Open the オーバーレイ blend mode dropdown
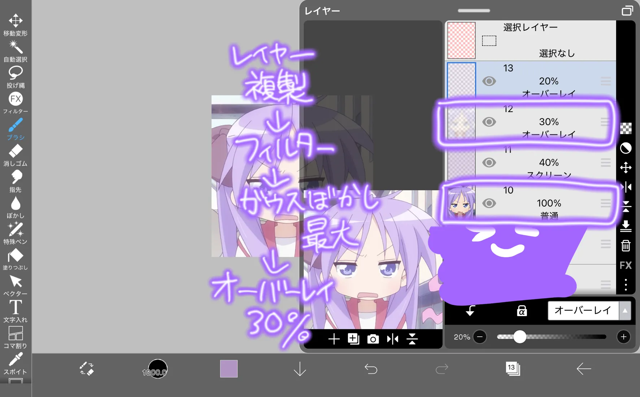Image resolution: width=640 pixels, height=397 pixels. click(x=589, y=311)
